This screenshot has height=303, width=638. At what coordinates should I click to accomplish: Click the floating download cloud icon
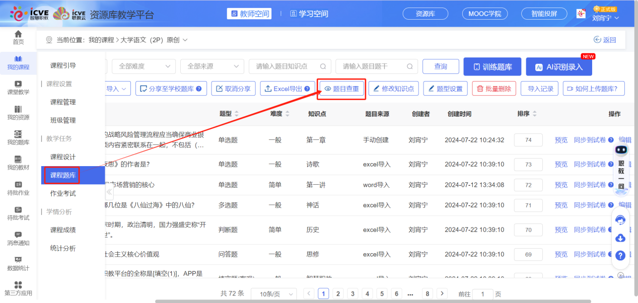(621, 238)
